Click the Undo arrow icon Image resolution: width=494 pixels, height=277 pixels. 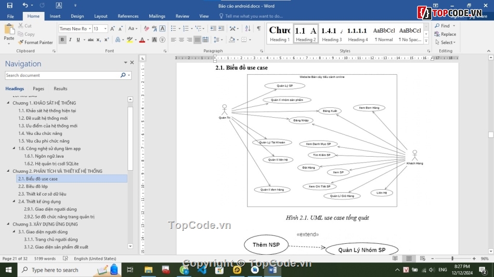coord(25,5)
